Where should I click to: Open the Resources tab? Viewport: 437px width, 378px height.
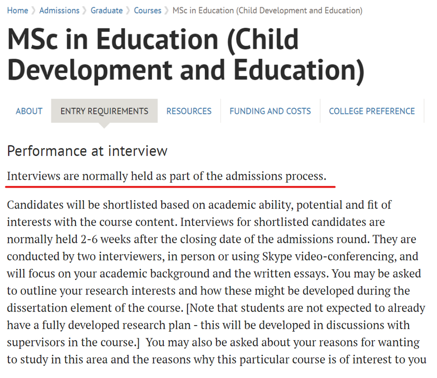189,111
